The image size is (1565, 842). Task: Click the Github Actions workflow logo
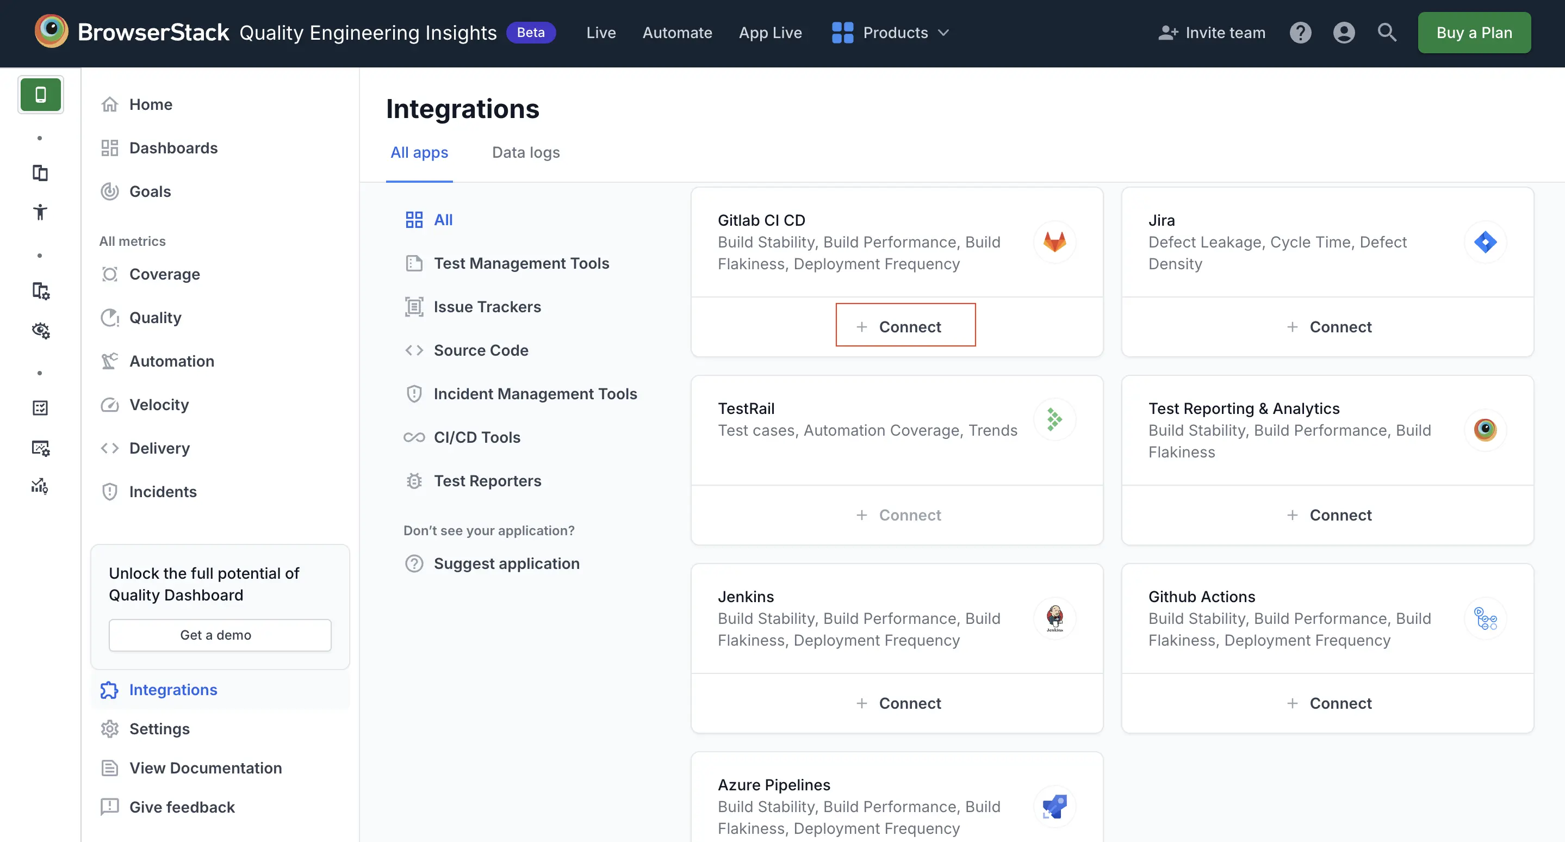(1485, 618)
